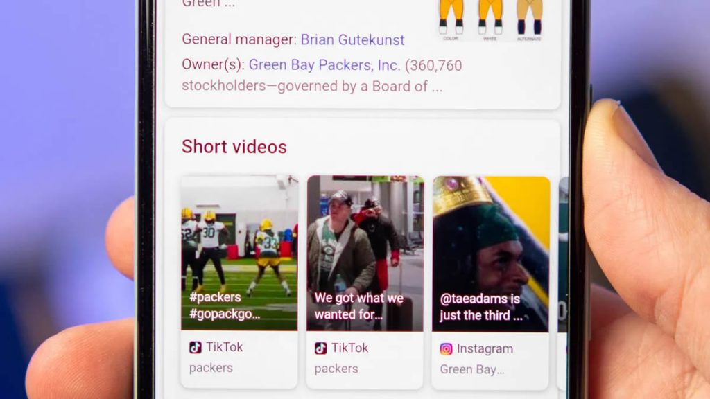The width and height of the screenshot is (710, 399).
Task: Open the color uniform image
Action: click(x=451, y=19)
